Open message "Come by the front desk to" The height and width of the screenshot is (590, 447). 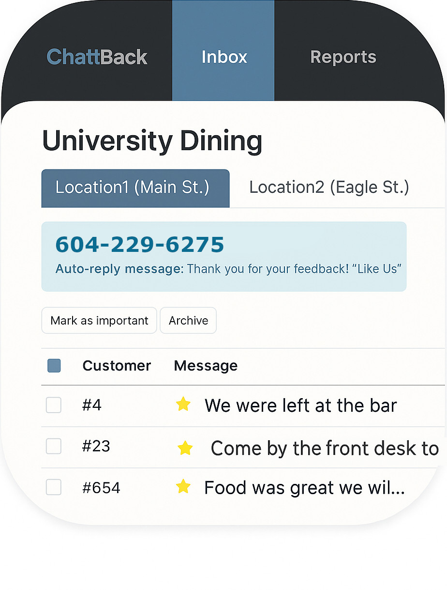[325, 449]
